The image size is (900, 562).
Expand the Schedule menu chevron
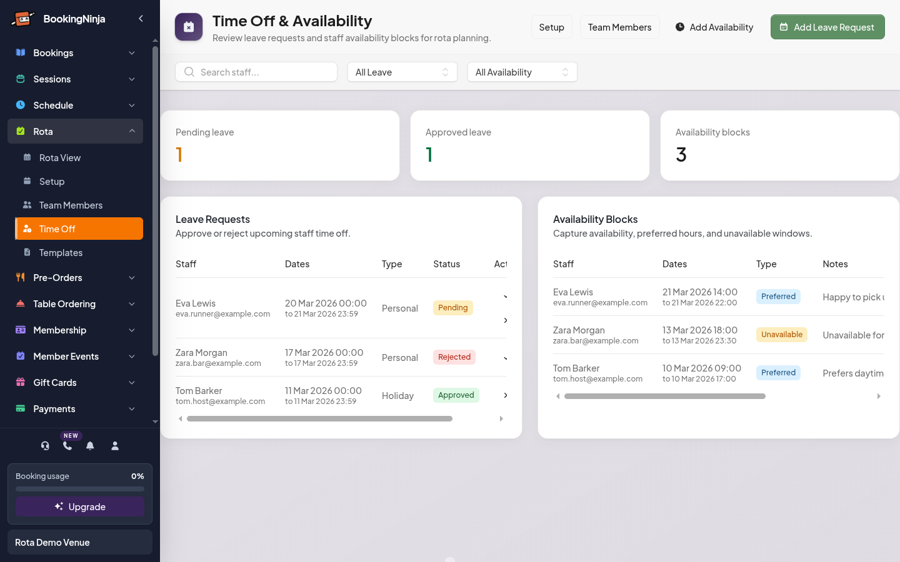(132, 106)
